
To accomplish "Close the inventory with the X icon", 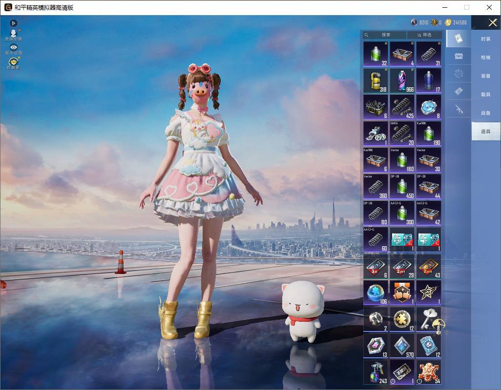I will click(x=492, y=22).
